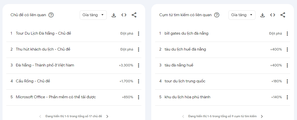
Task: Share the related topics card
Action: 134,15
